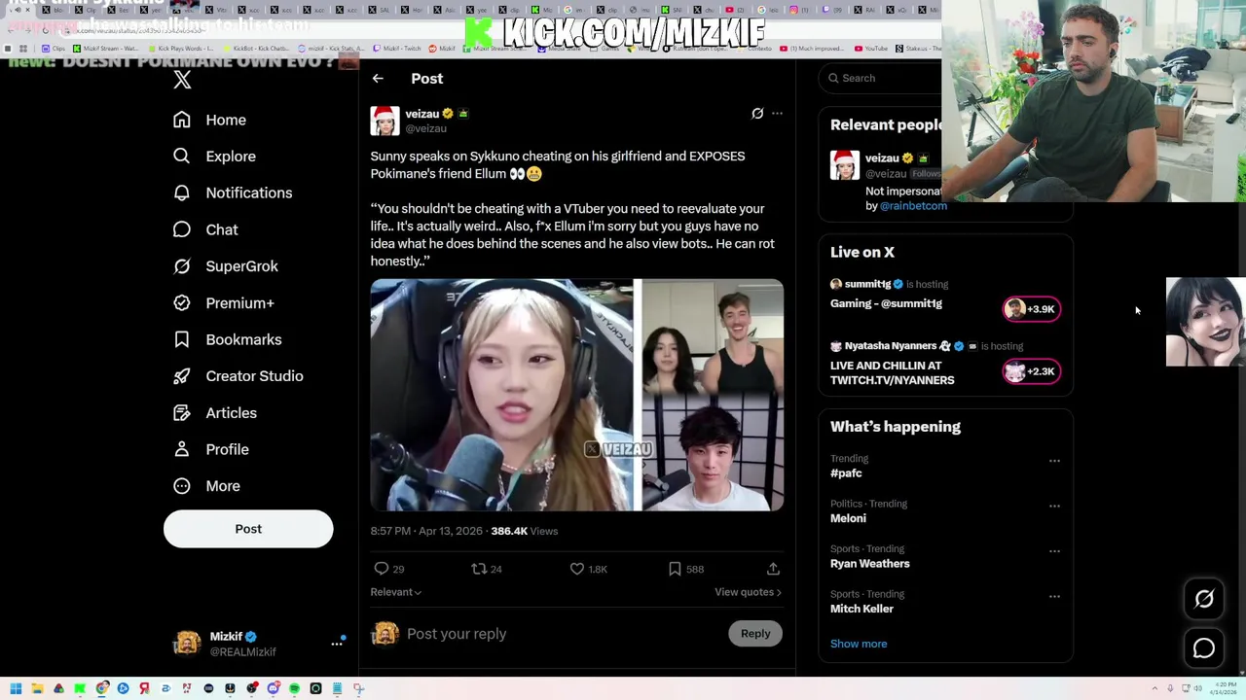Click +3.9K listeners pill for summit1g

[x=1032, y=309]
